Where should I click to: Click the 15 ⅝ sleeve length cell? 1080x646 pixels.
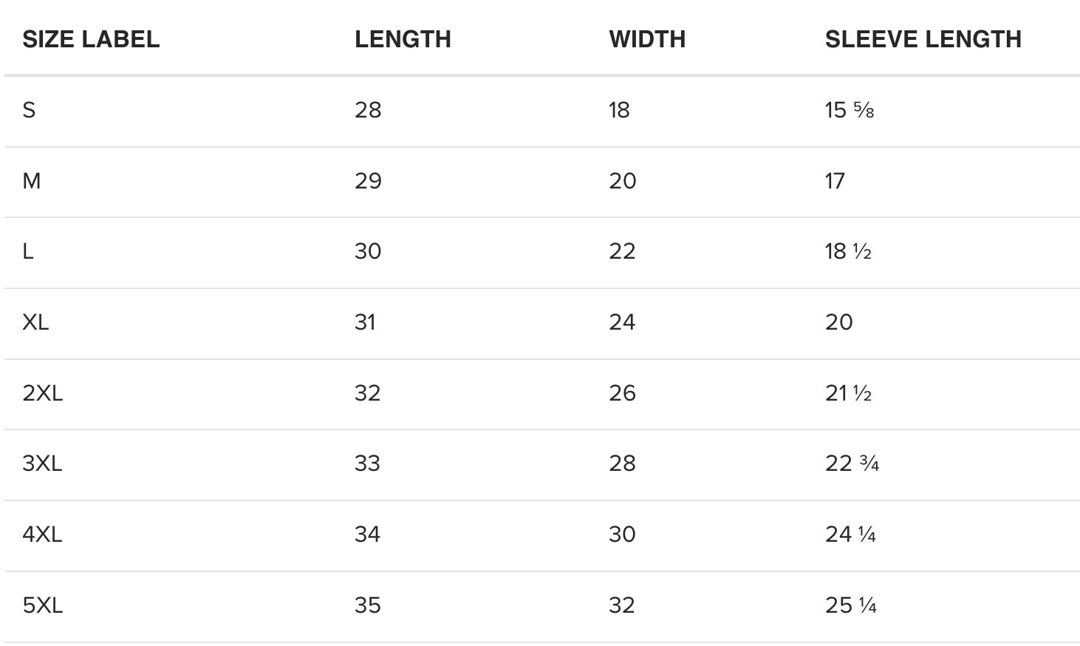(x=850, y=110)
